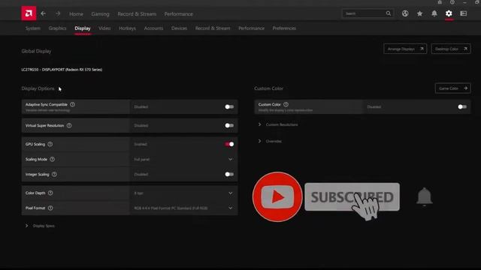Select the Display tab
The image size is (481, 270).
pyautogui.click(x=83, y=28)
